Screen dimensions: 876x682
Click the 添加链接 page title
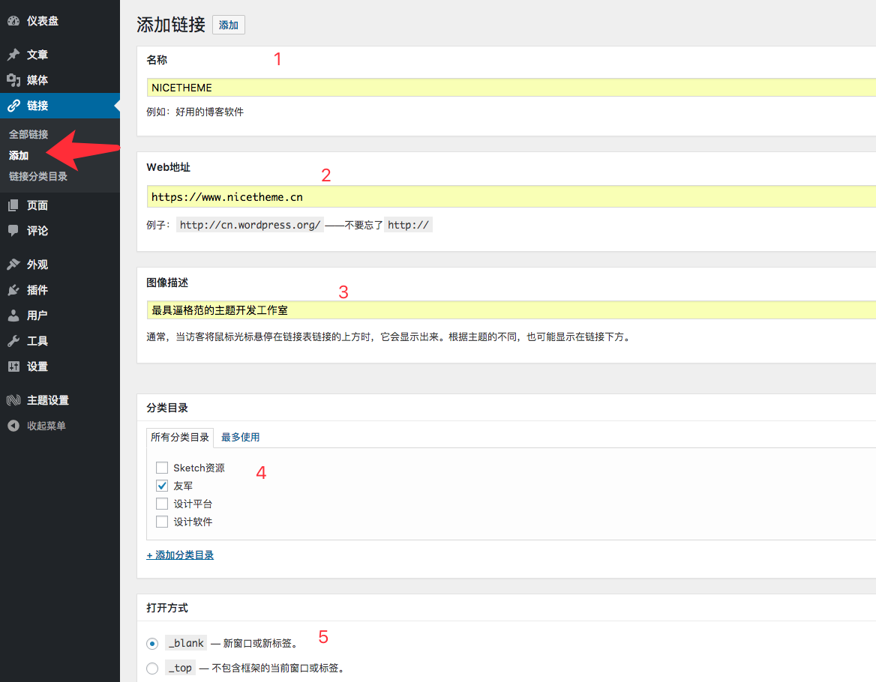tap(171, 25)
